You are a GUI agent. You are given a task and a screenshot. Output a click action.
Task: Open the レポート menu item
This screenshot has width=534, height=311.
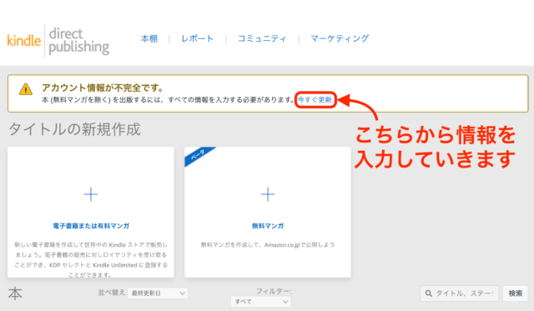click(x=198, y=39)
